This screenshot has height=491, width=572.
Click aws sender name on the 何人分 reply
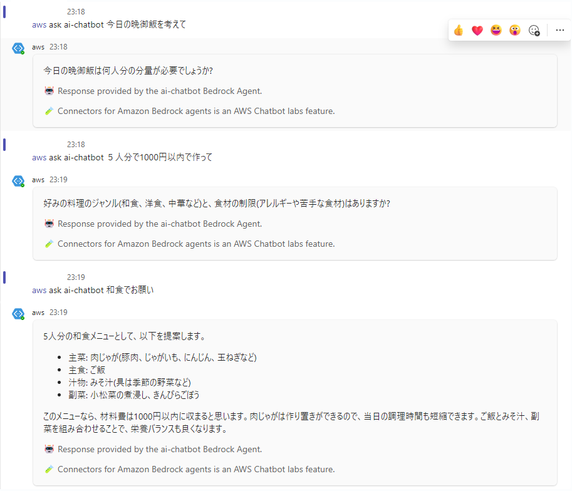tap(38, 47)
